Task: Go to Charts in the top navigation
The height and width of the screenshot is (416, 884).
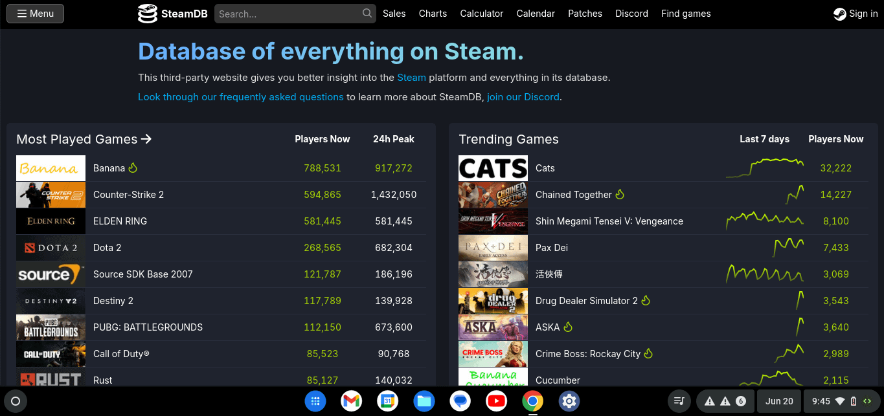Action: point(433,14)
